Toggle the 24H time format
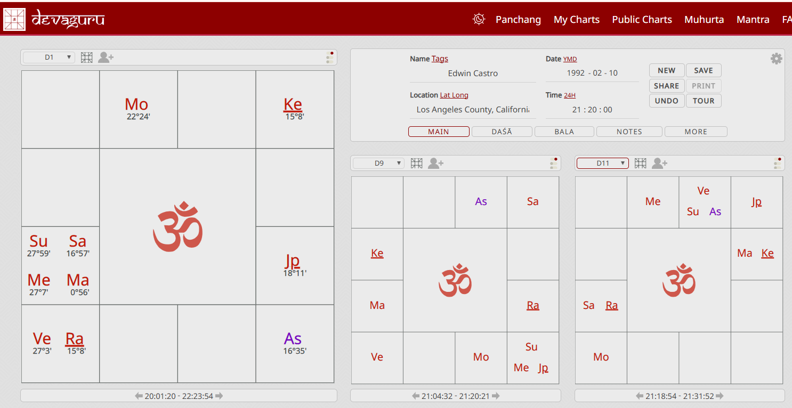This screenshot has width=792, height=408. (x=569, y=95)
